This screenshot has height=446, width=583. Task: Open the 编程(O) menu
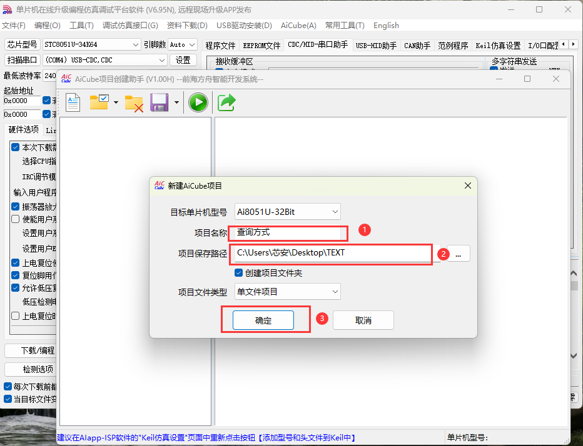[47, 25]
